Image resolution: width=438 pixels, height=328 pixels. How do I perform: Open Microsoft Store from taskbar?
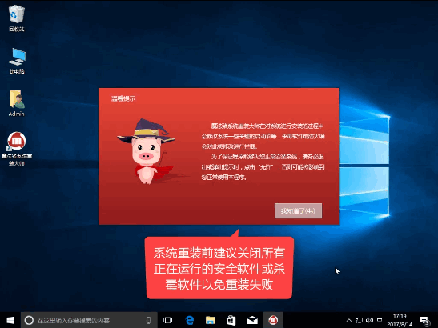tap(231, 320)
